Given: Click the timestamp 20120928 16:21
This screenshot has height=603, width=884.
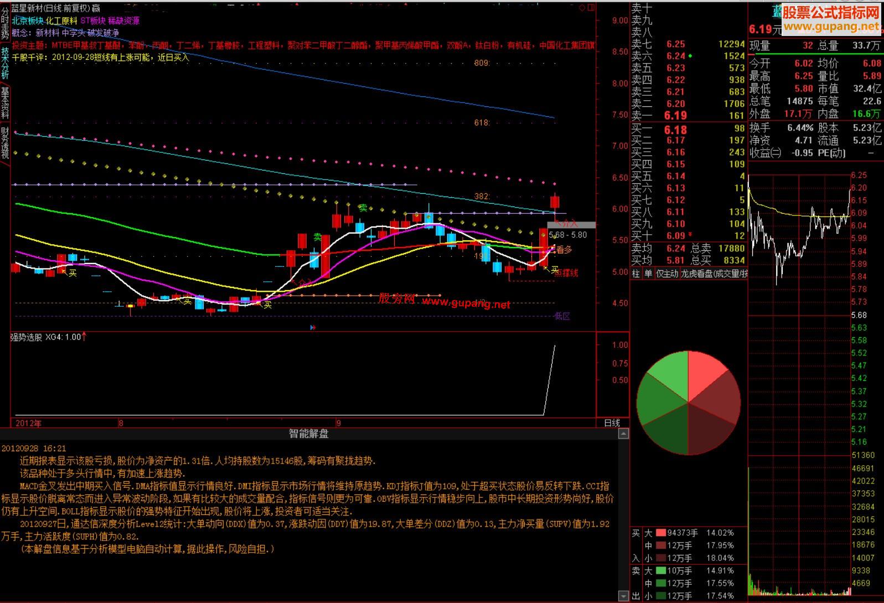Looking at the screenshot, I should pyautogui.click(x=34, y=449).
